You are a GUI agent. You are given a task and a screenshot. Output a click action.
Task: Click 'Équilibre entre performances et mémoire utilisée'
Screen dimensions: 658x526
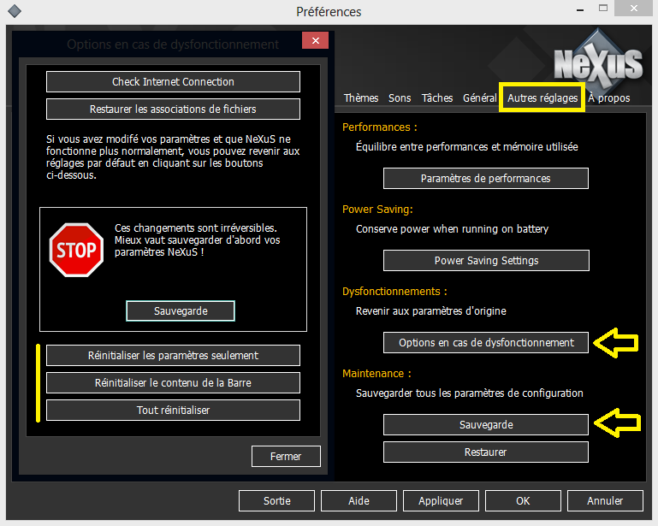click(x=466, y=147)
